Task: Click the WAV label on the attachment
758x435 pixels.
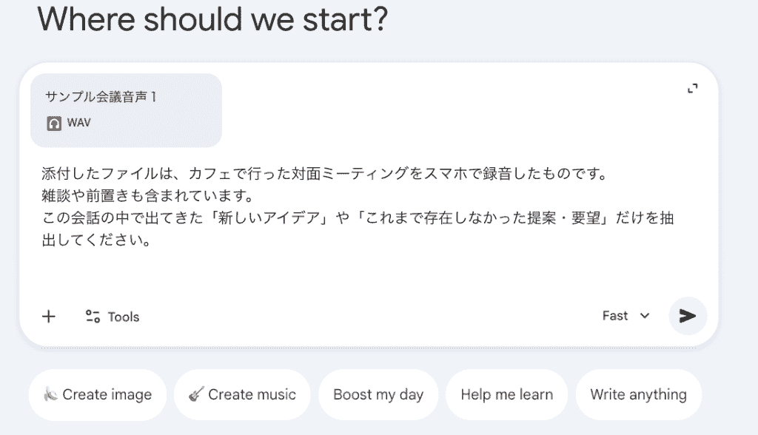Action: tap(78, 124)
